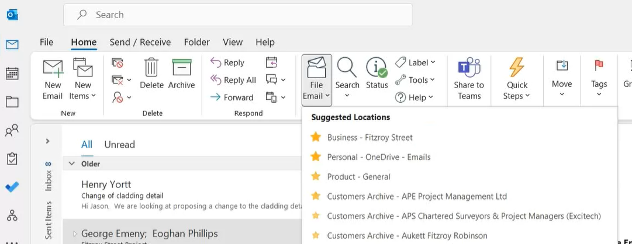
Task: Open the Label dropdown
Action: pos(415,62)
